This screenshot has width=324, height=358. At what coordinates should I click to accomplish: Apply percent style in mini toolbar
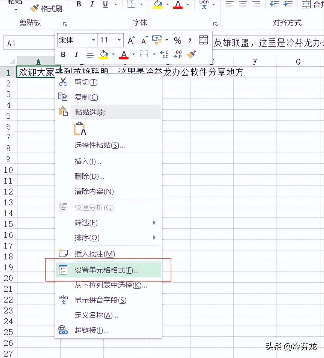[x=177, y=41]
